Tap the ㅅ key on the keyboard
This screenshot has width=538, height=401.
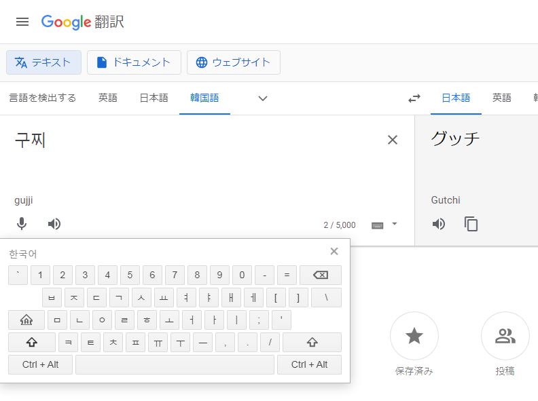[x=141, y=297]
